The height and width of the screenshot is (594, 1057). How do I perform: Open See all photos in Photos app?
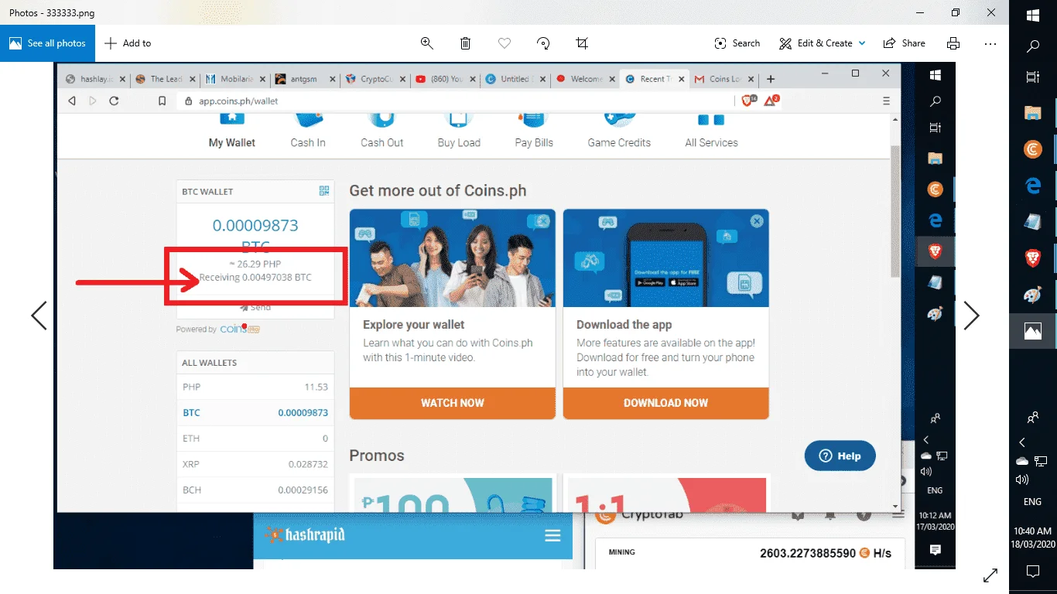(x=47, y=43)
